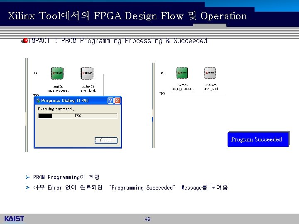Click the "Programming Succeeded" quoted message text

142,187
